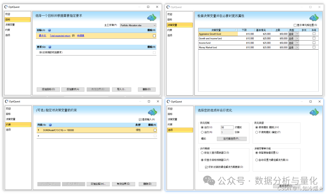Click the 基本情况 column header
The height and width of the screenshot is (194, 328).
coord(263,30)
